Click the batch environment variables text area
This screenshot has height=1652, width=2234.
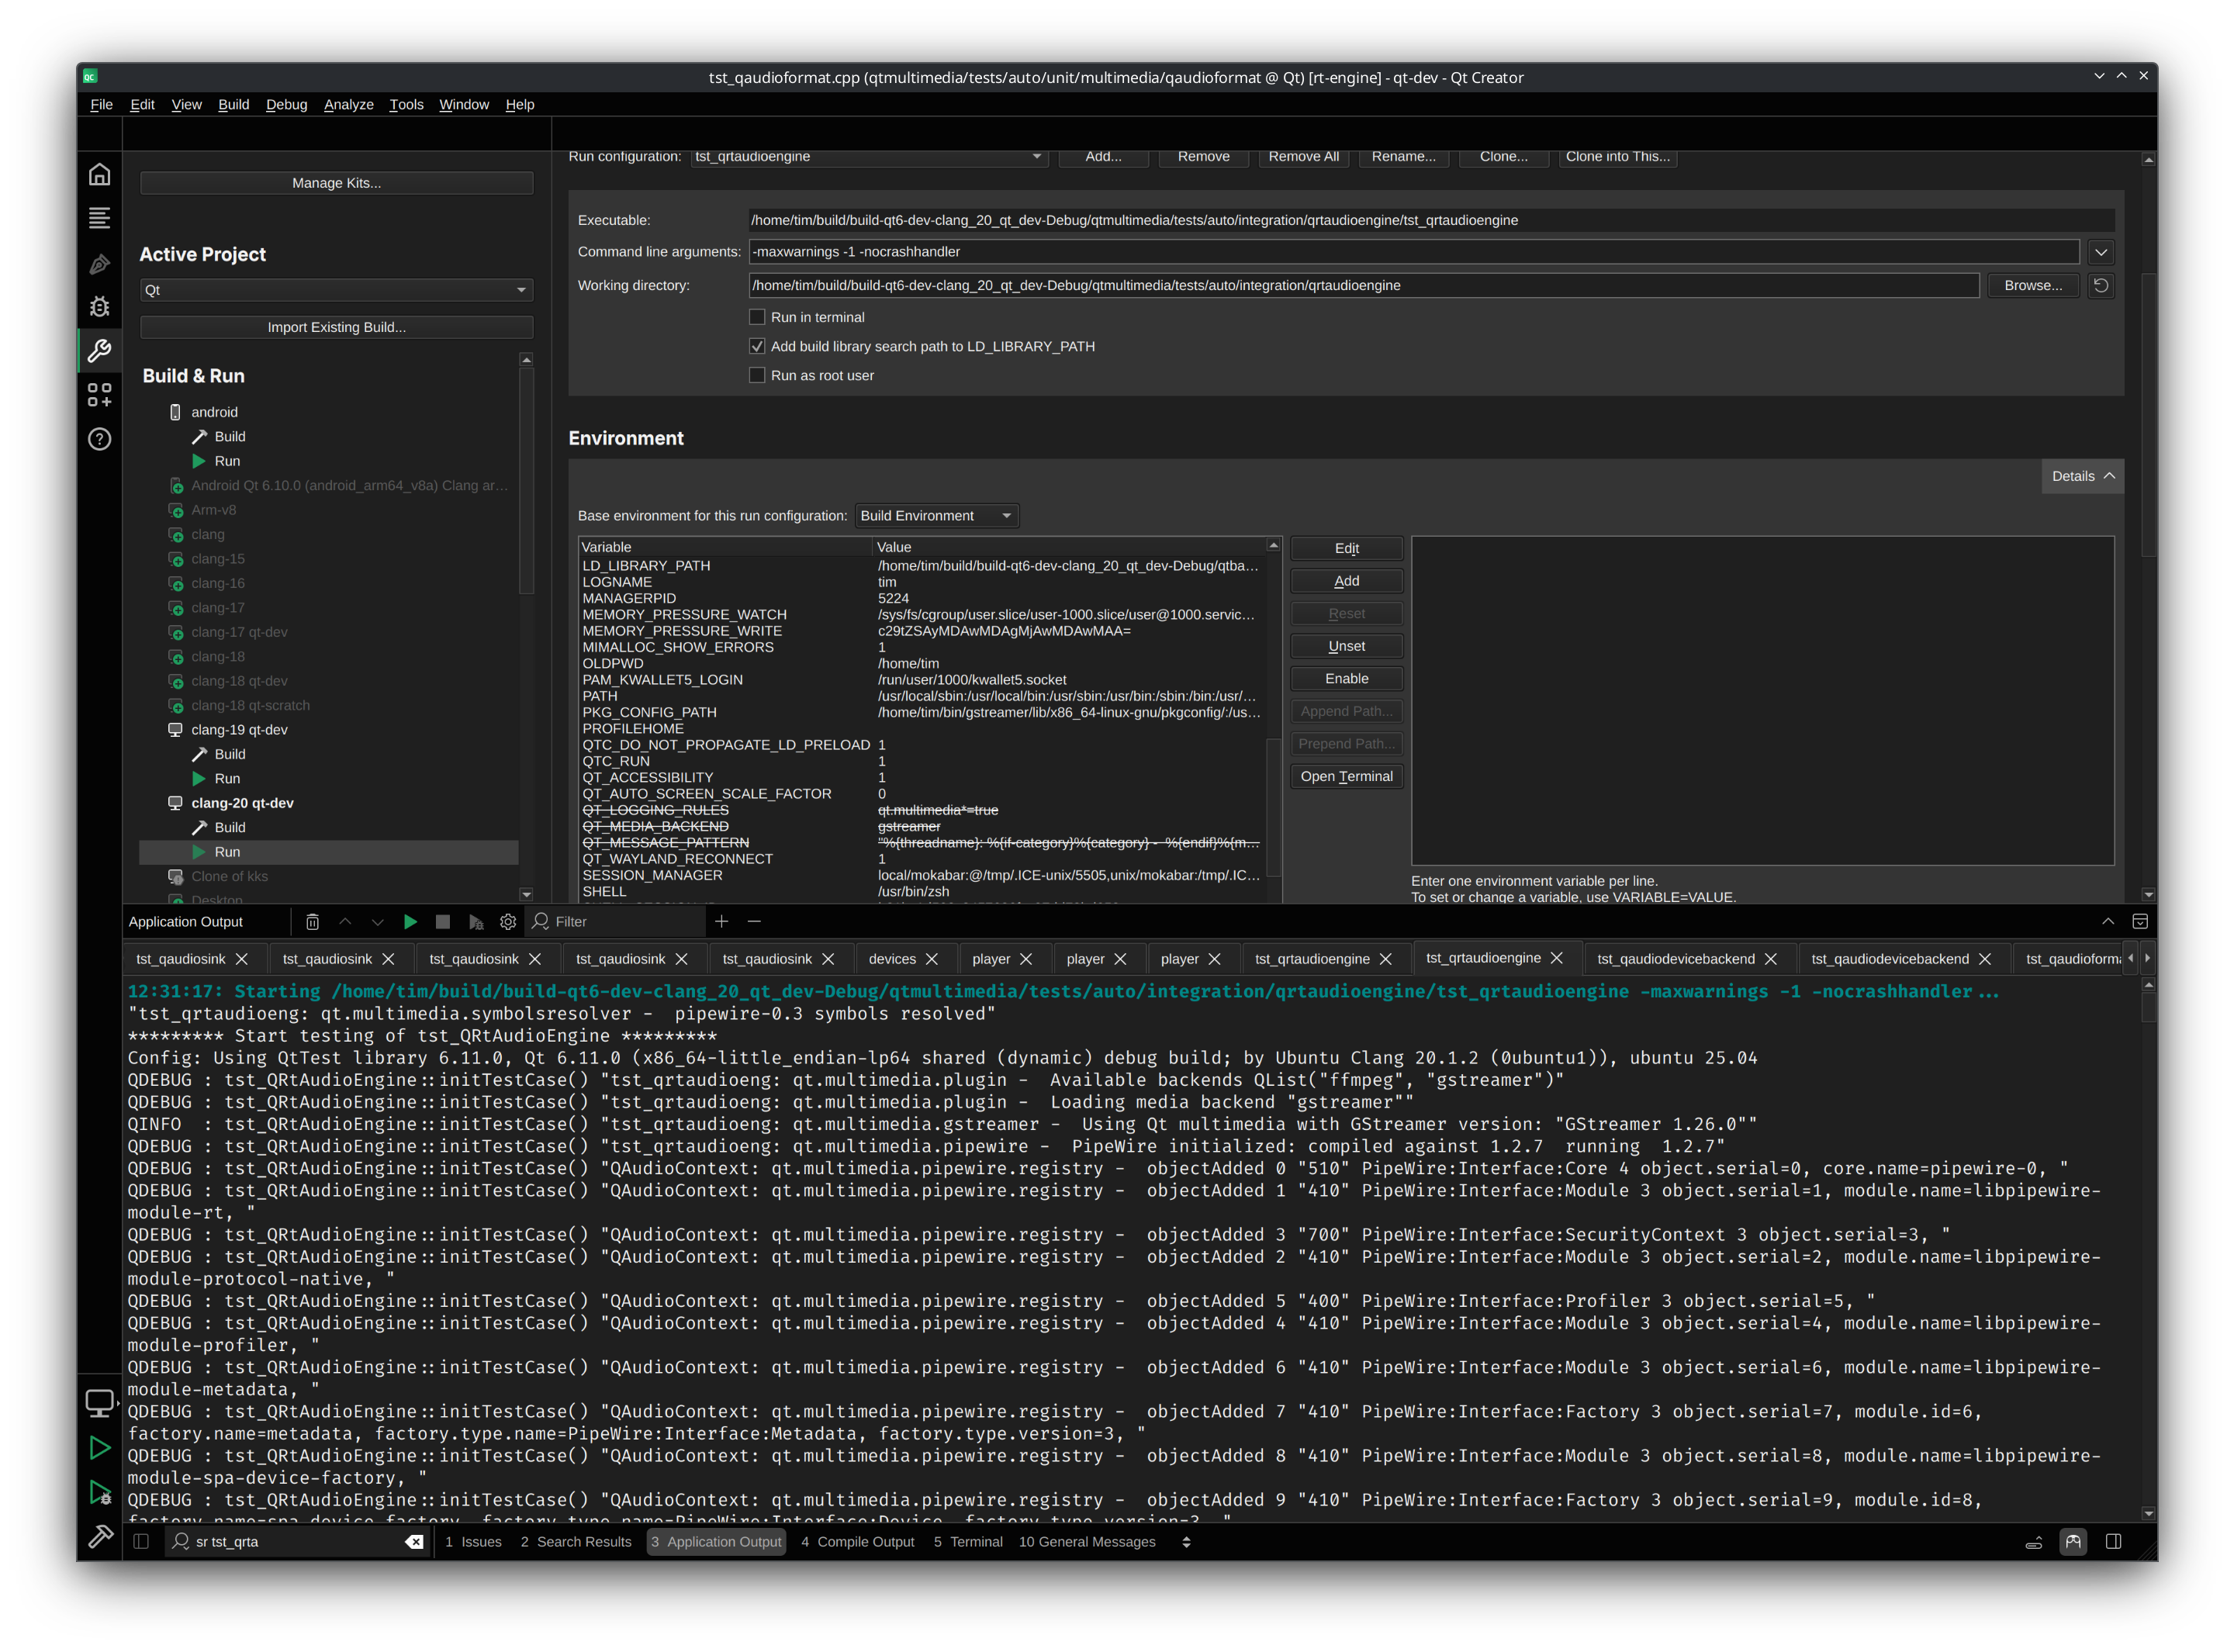click(x=1762, y=701)
